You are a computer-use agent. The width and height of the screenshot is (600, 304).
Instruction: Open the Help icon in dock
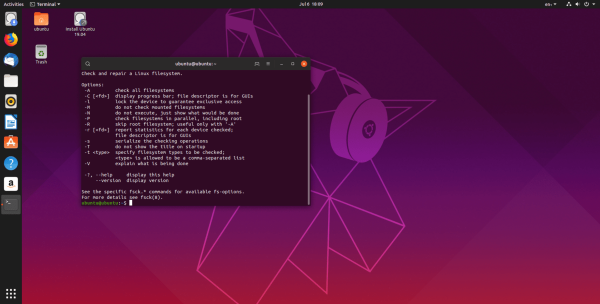click(11, 163)
